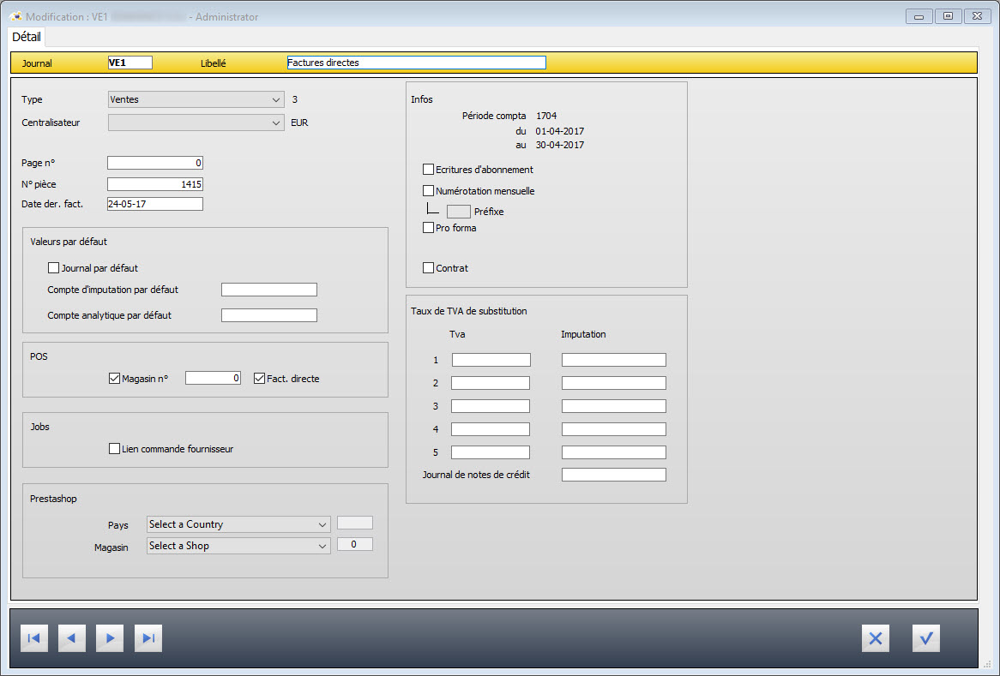This screenshot has width=1000, height=676.
Task: Enable the Journal par défaut checkbox
Action: click(x=54, y=268)
